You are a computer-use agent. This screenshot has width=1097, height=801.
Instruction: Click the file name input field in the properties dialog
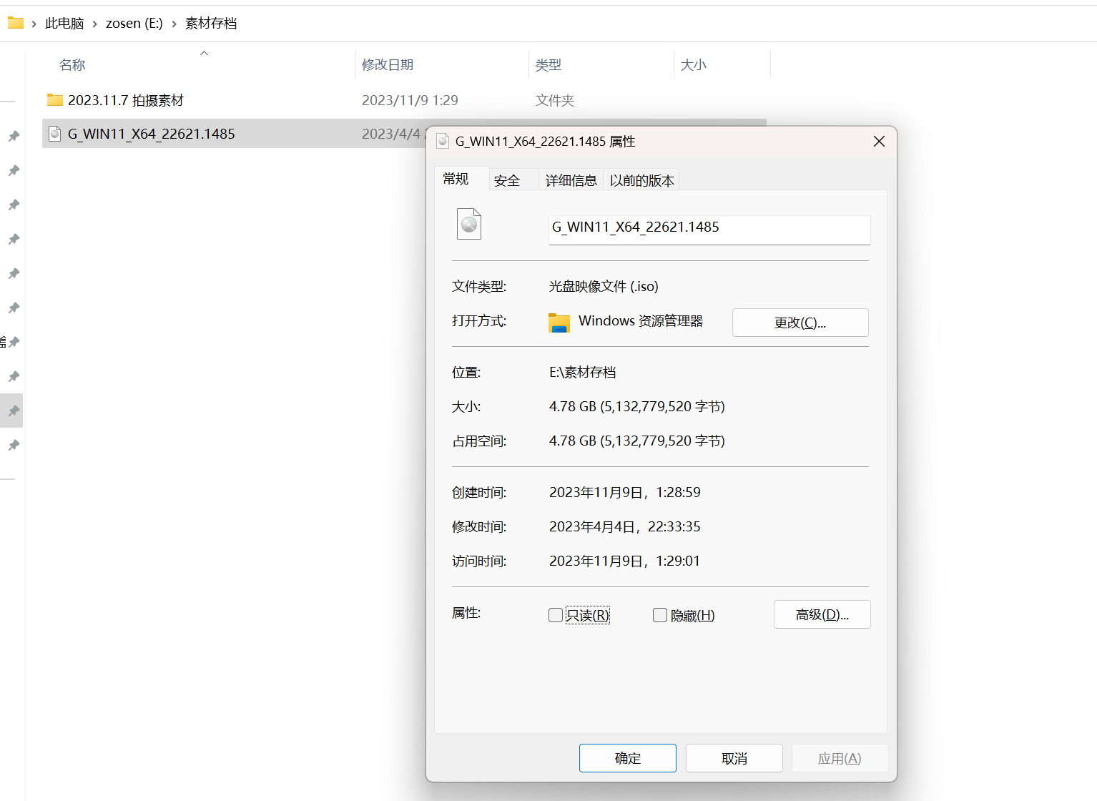click(x=709, y=230)
